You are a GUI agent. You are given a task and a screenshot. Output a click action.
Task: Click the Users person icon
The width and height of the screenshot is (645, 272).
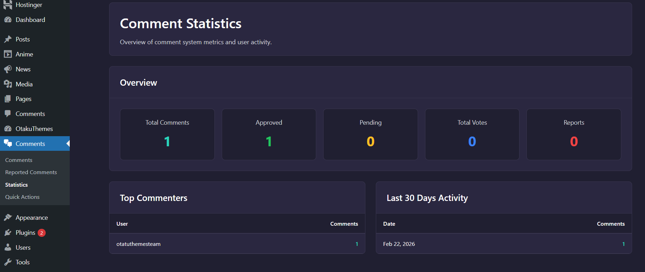pos(8,248)
